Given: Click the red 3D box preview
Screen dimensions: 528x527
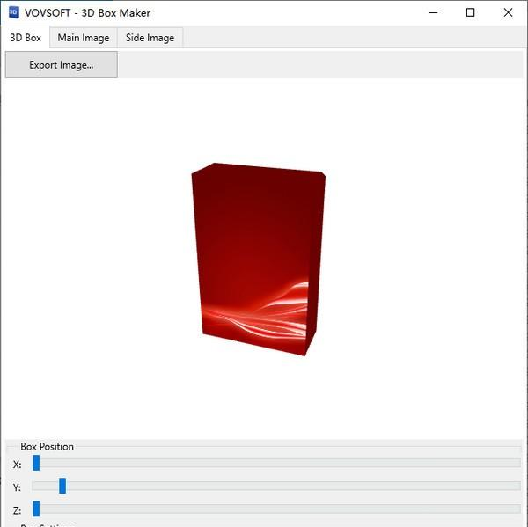Looking at the screenshot, I should pos(258,260).
